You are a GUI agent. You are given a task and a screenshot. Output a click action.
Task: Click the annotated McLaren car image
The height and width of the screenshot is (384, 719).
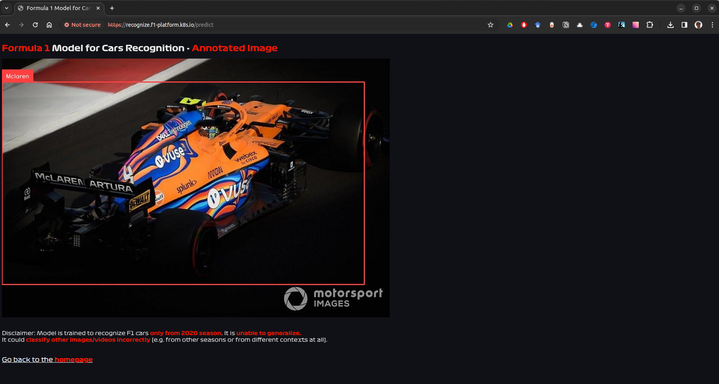[x=196, y=188]
